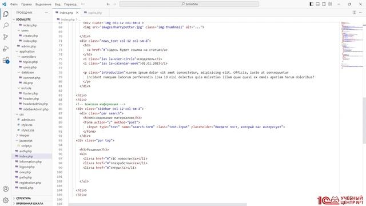Open create.php in the users folder
The width and height of the screenshot is (366, 206).
pyautogui.click(x=30, y=35)
